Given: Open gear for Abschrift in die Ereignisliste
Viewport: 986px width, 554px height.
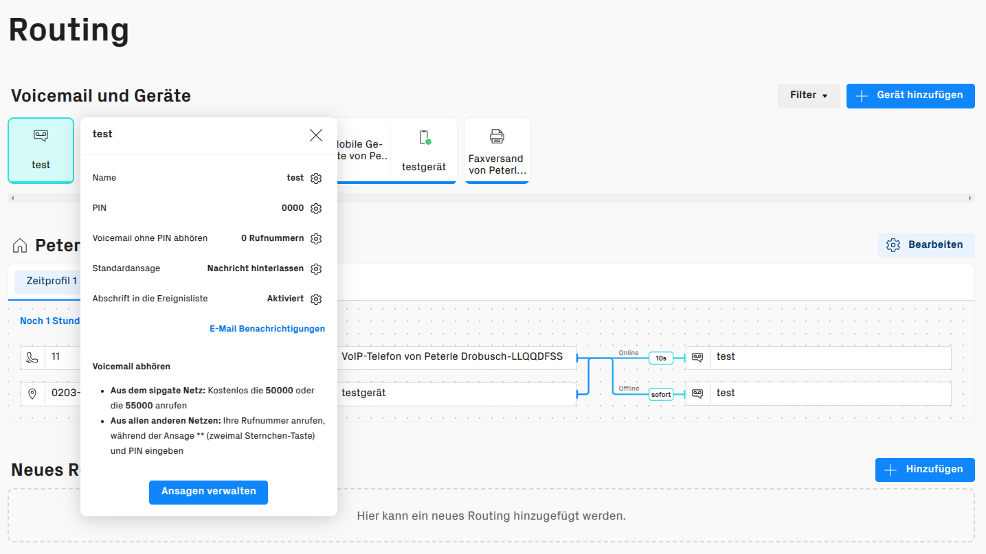Looking at the screenshot, I should pyautogui.click(x=316, y=299).
